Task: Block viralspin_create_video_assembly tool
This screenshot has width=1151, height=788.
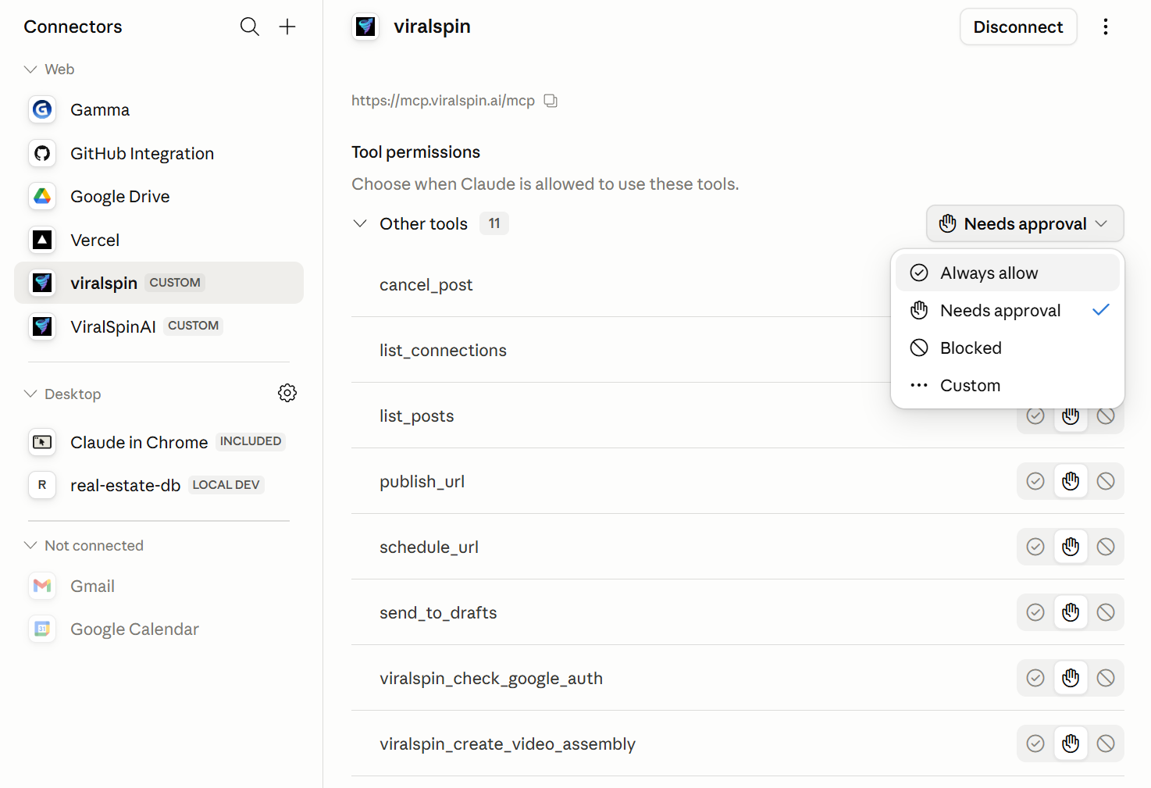Action: pyautogui.click(x=1106, y=743)
